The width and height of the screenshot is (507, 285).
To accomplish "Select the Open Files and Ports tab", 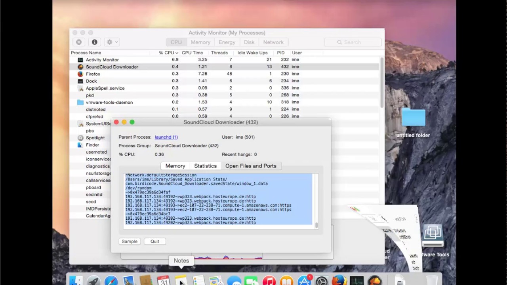I will [251, 166].
